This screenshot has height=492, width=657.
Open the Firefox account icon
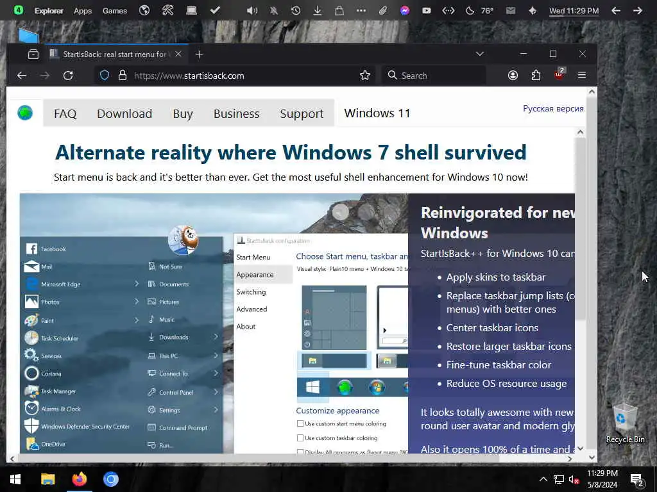pyautogui.click(x=513, y=76)
